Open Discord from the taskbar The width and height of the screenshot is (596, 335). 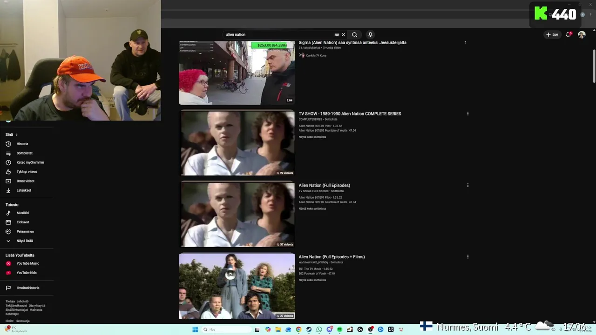(329, 329)
